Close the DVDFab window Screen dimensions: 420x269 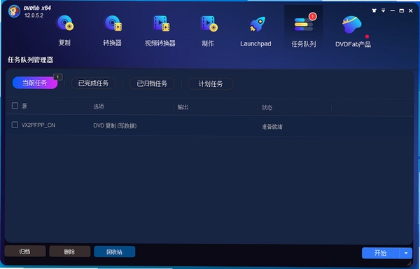pos(411,11)
